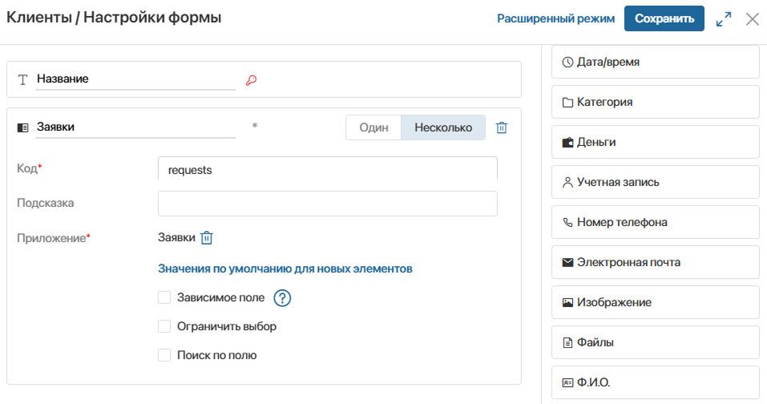Click the Код input containing requests
Viewport: 767px width, 404px height.
[x=328, y=169]
